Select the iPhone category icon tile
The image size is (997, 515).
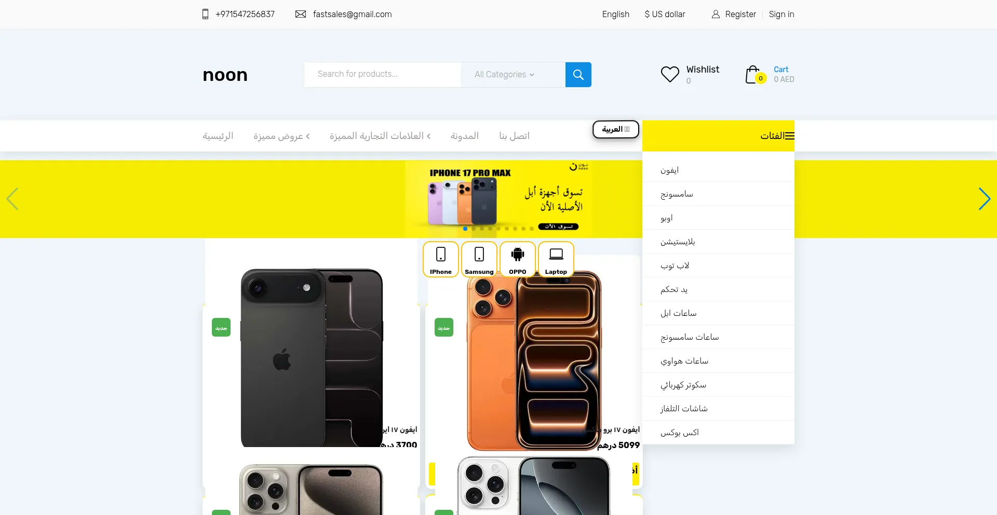pyautogui.click(x=441, y=259)
